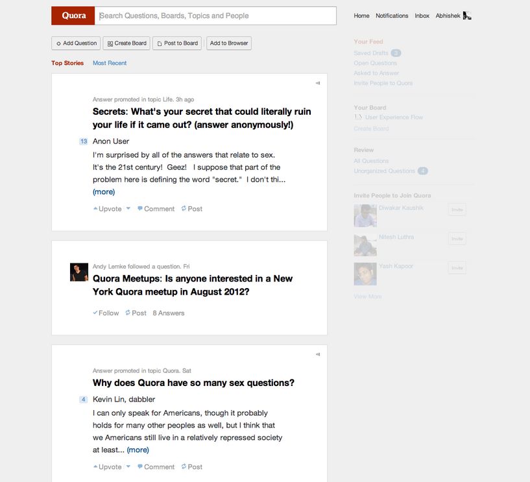
Task: Open the Abhishek profile menu
Action: 448,16
